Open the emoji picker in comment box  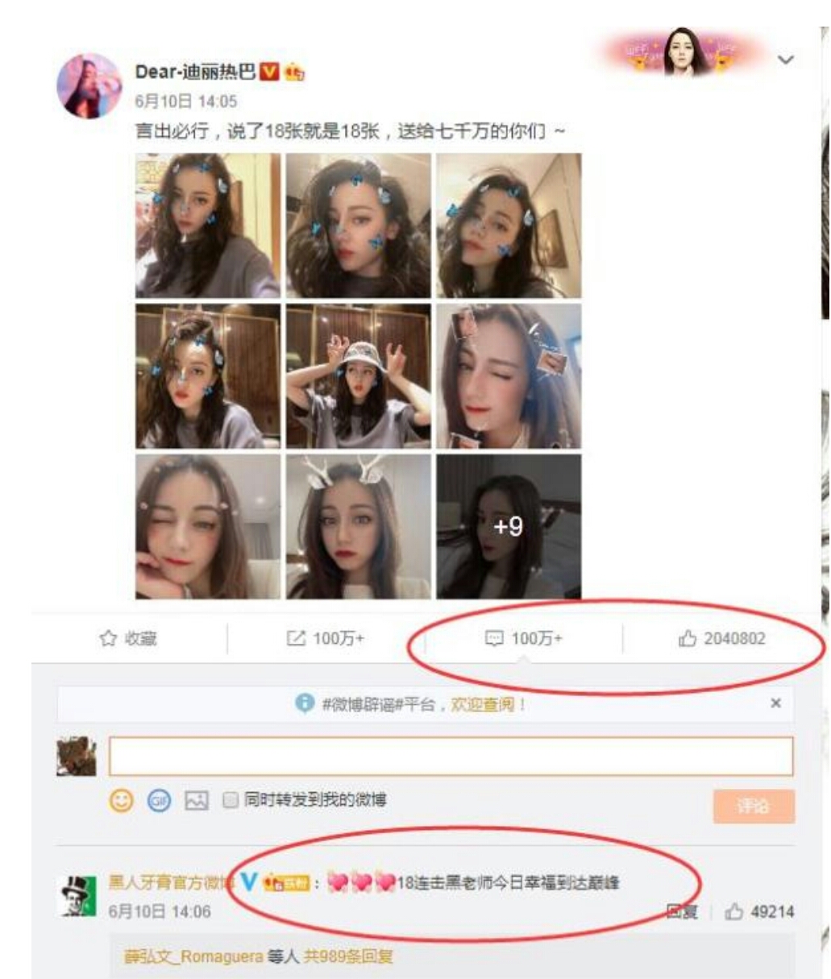coord(121,801)
